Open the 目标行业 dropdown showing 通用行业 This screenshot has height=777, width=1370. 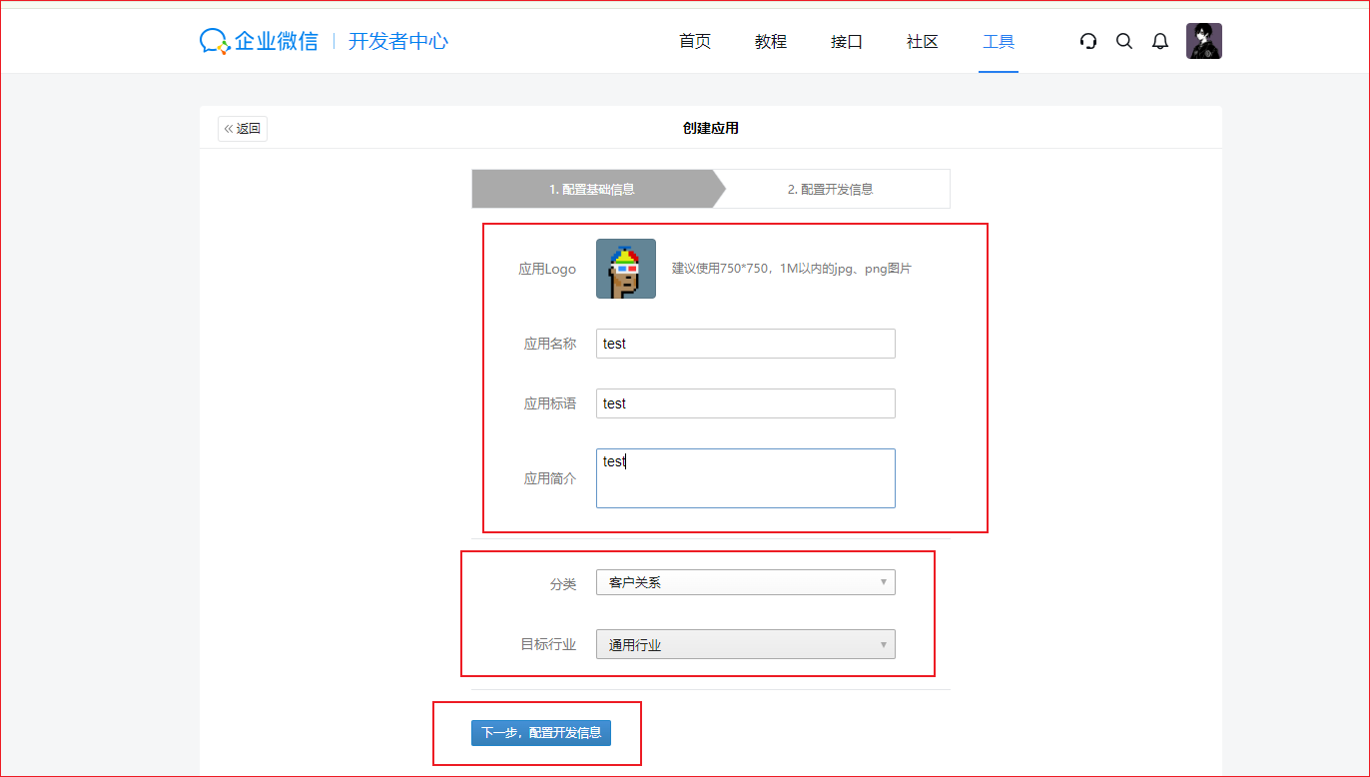click(745, 645)
